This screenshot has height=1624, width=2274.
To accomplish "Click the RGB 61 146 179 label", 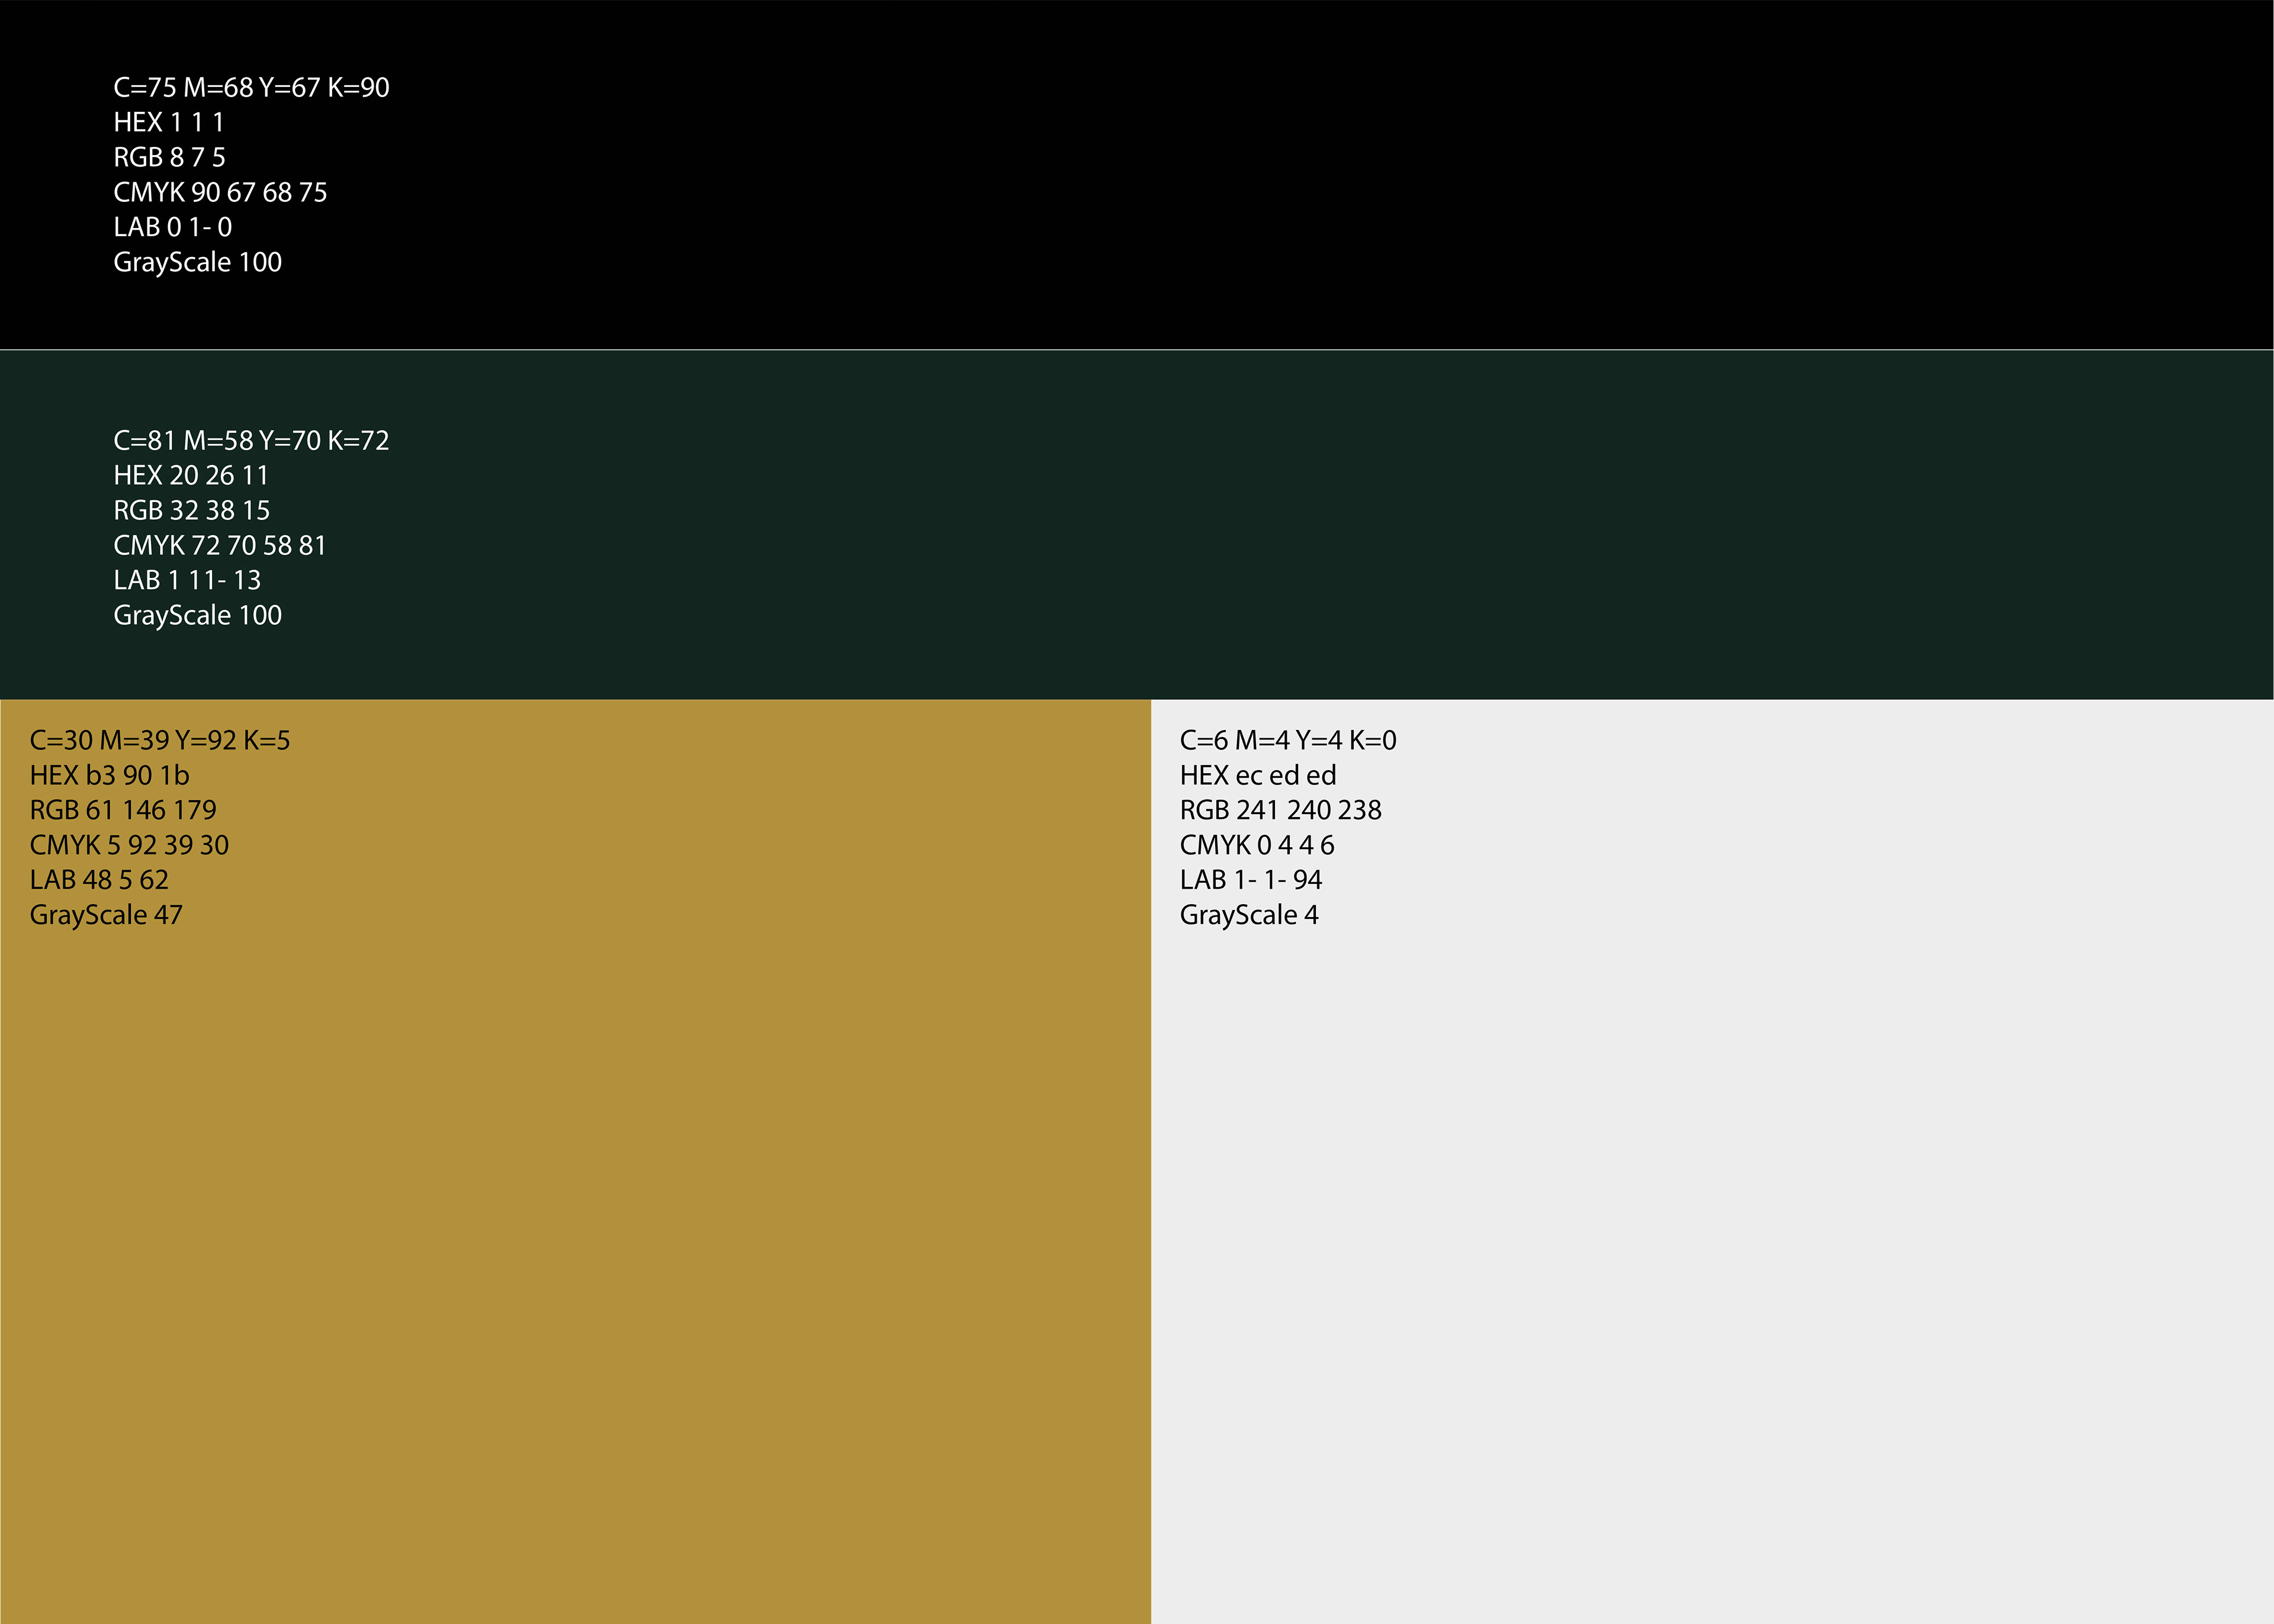I will pos(123,811).
